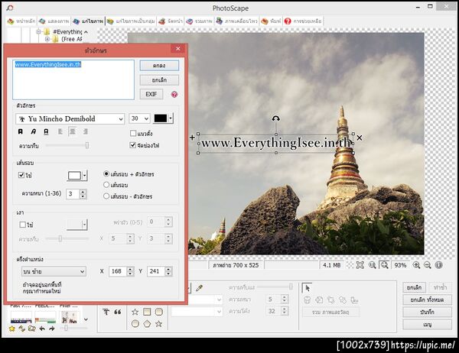This screenshot has height=353, width=459.
Task: Click the forward arrow under thumbnails
Action: pyautogui.click(x=52, y=329)
